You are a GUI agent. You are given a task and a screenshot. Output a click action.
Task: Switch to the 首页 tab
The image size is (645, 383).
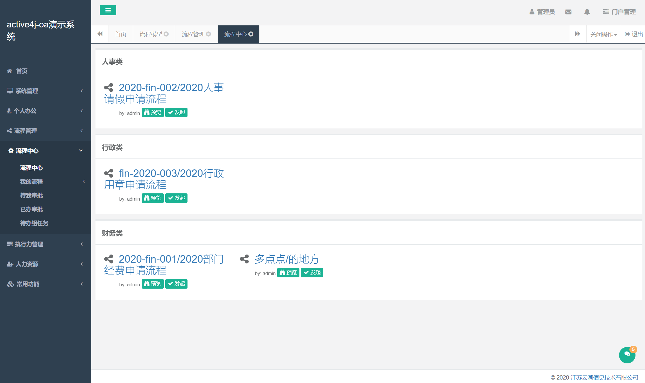120,34
